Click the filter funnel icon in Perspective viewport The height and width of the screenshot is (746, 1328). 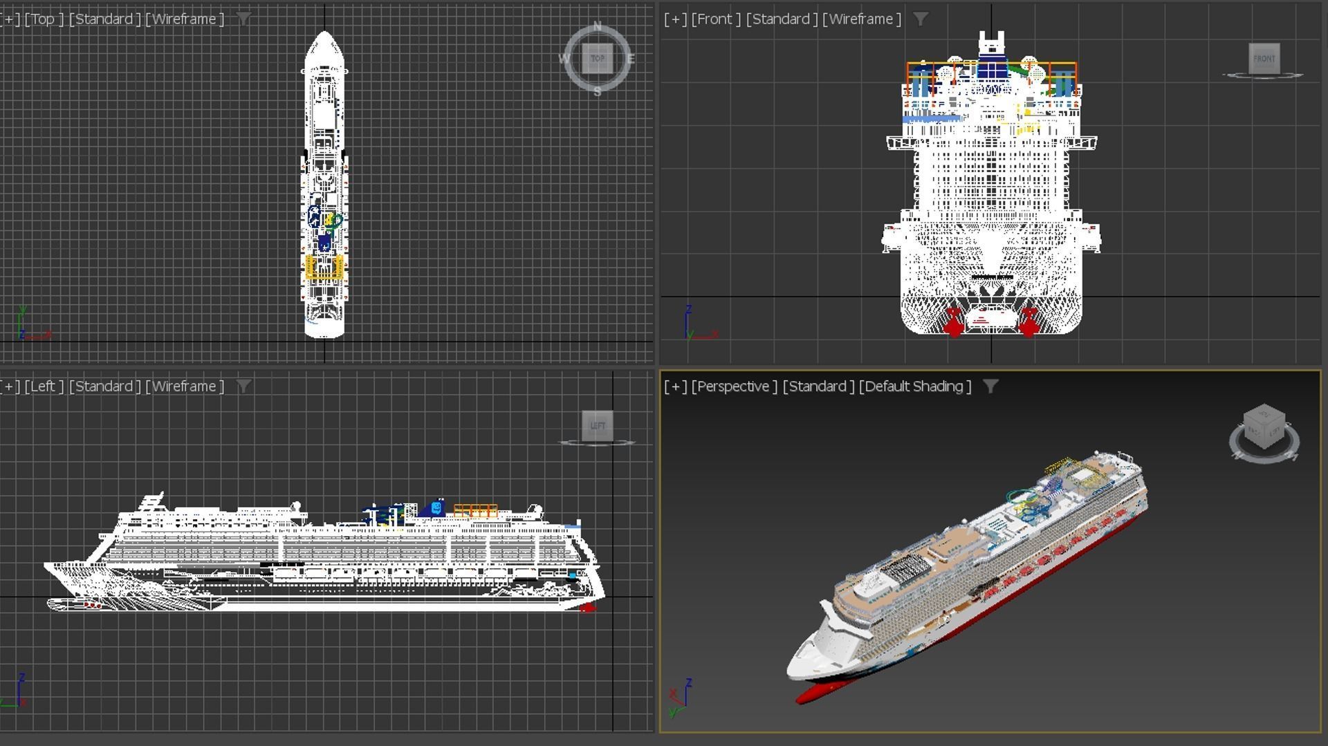pos(990,386)
